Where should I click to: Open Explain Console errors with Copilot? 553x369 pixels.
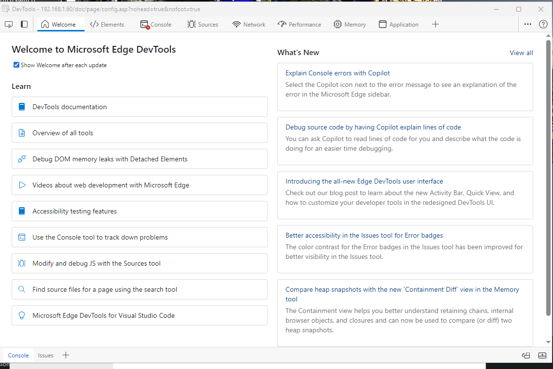[337, 73]
